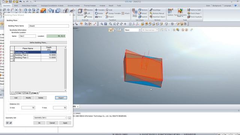The height and width of the screenshot is (135, 240).
Task: Select the Remove Manual tool
Action: (157, 13)
